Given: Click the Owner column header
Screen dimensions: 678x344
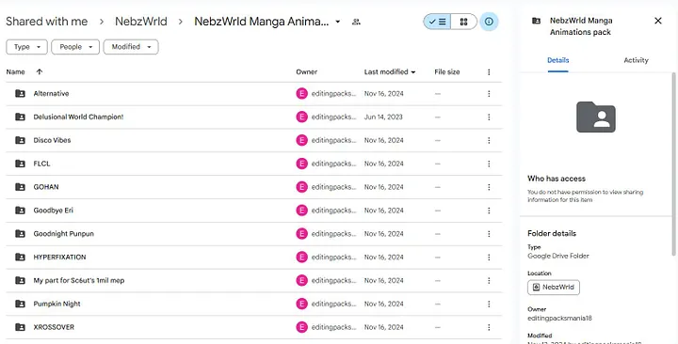Looking at the screenshot, I should (307, 72).
